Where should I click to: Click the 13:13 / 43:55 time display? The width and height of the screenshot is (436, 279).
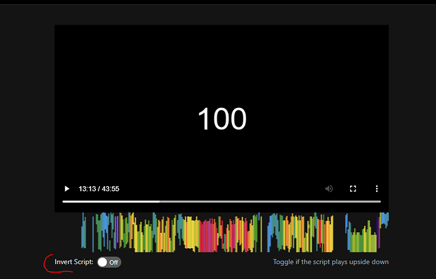tap(99, 189)
